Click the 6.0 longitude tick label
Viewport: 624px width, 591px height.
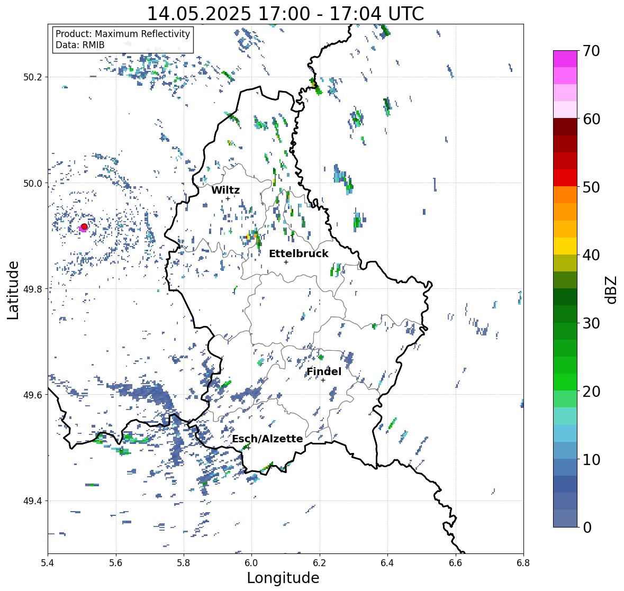(x=251, y=563)
